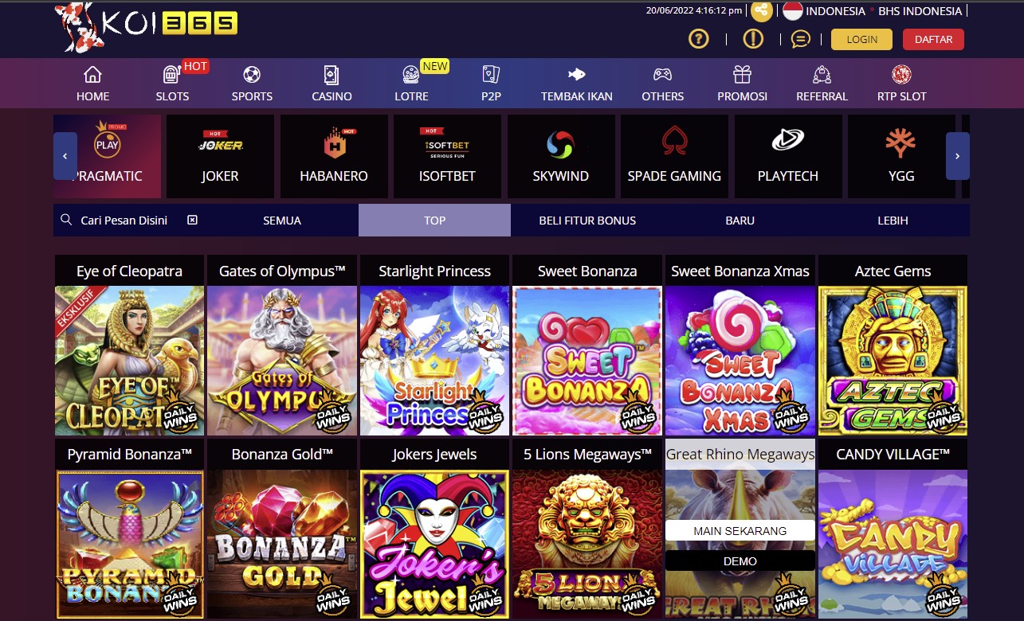The width and height of the screenshot is (1024, 621).
Task: Select the Spade Gaming provider tile
Action: [x=674, y=157]
